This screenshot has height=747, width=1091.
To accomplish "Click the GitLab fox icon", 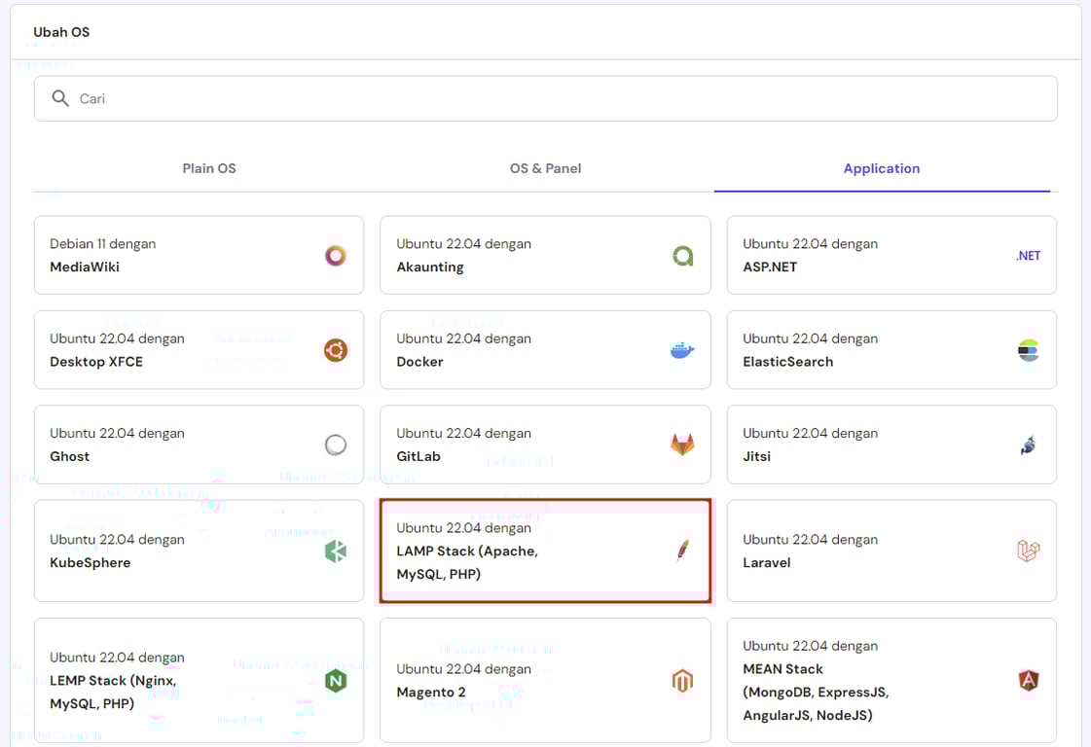I will coord(682,445).
